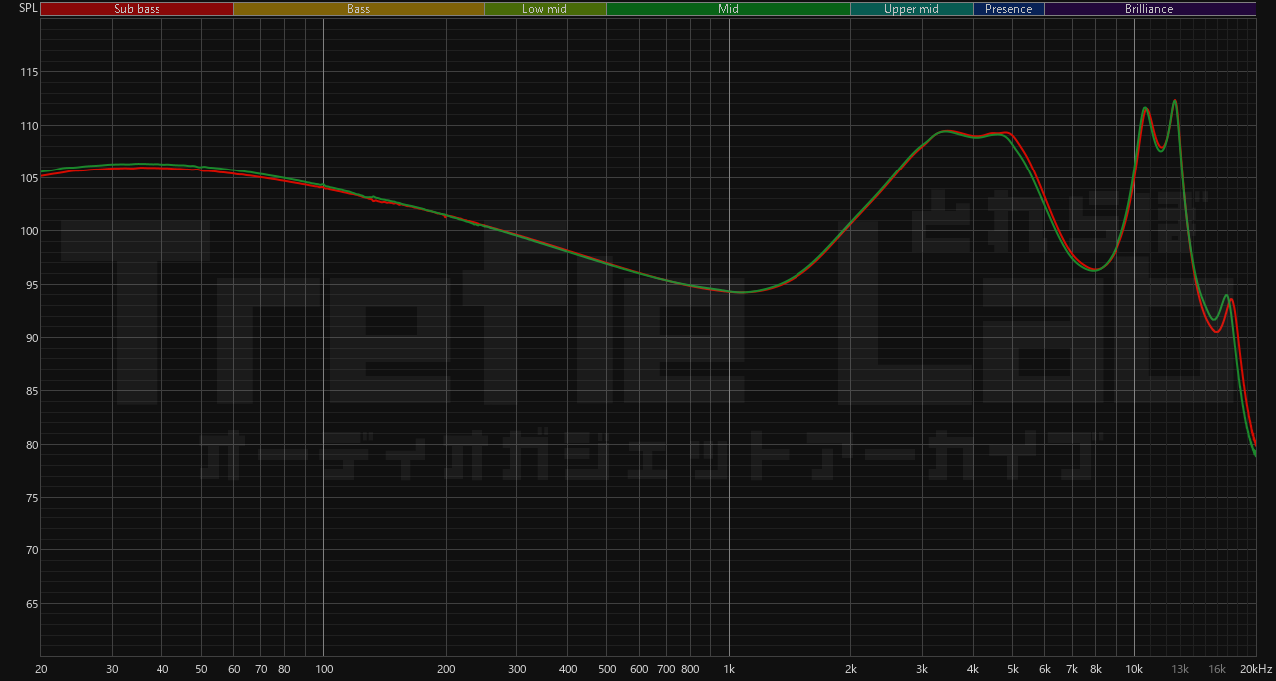Click the 200 Hz frequency label
Image resolution: width=1276 pixels, height=681 pixels.
tap(446, 669)
